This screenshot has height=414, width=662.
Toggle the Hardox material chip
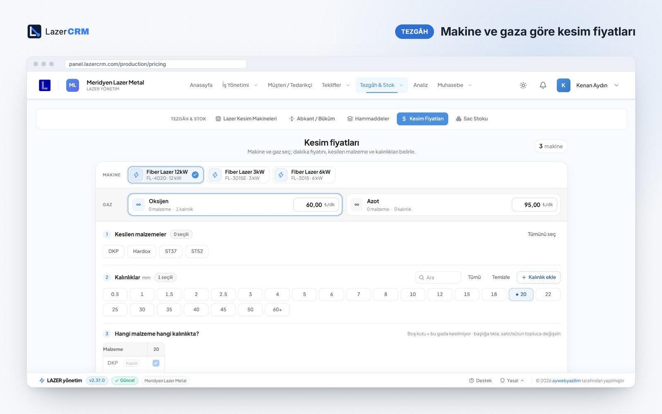tap(142, 251)
